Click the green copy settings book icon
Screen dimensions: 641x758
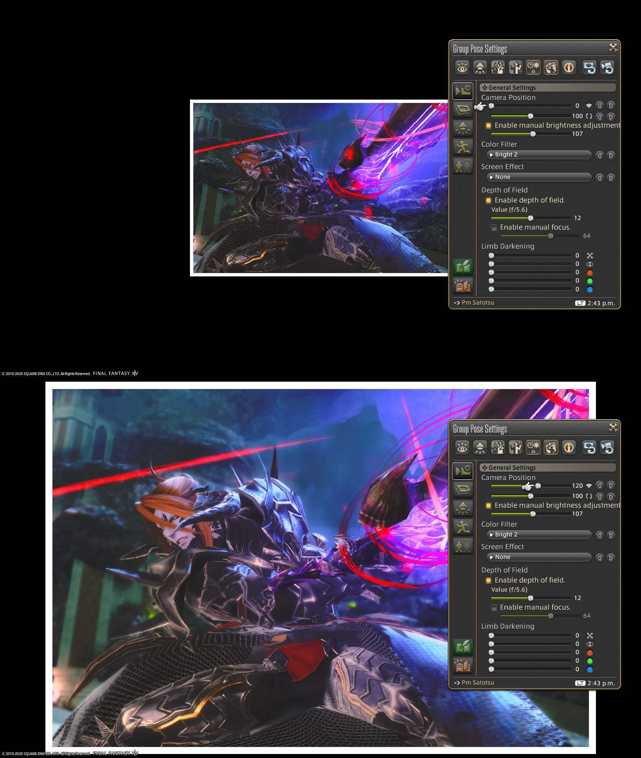[x=463, y=267]
